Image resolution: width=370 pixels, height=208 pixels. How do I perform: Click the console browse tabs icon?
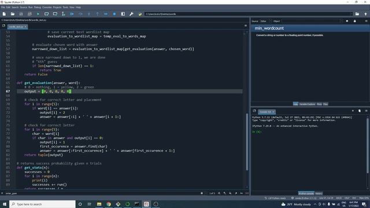coord(254,110)
